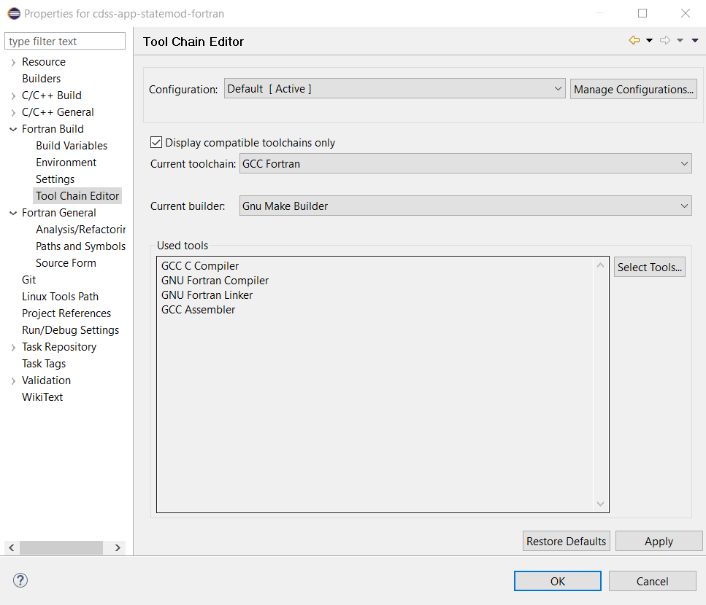
Task: Open the Environment page
Action: [66, 163]
